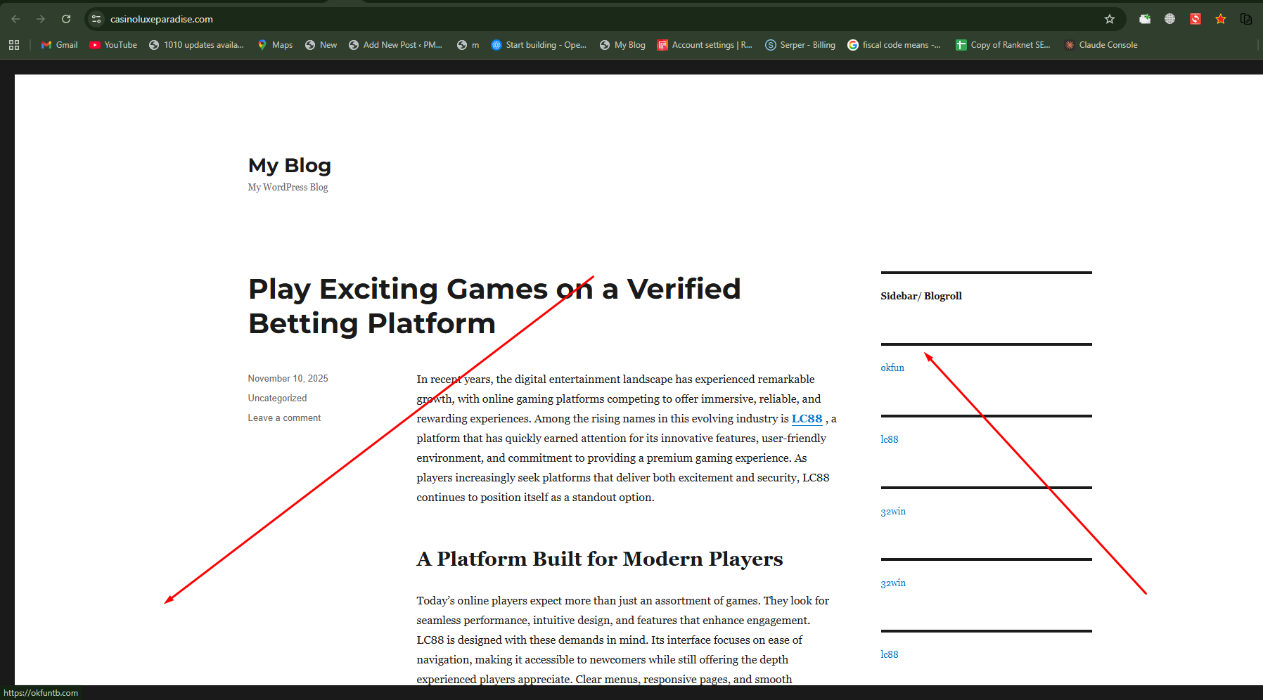
Task: Open the 'New' bookmark
Action: [x=321, y=45]
